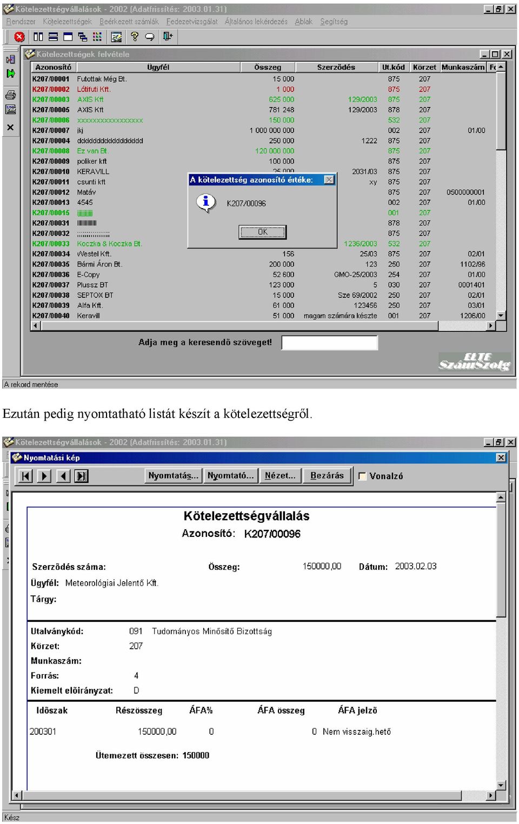Click the search text input field

[330, 343]
